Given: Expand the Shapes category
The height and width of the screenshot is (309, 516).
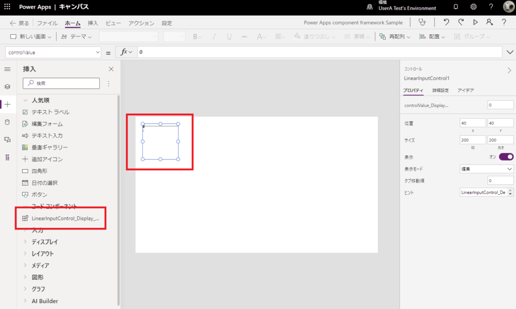Looking at the screenshot, I should pos(25,277).
